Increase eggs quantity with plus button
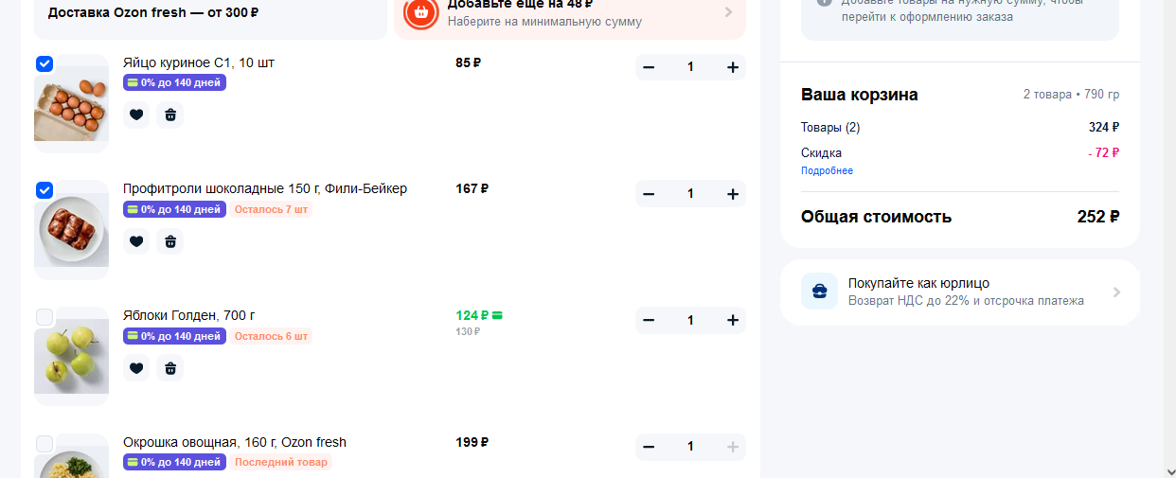 coord(732,67)
